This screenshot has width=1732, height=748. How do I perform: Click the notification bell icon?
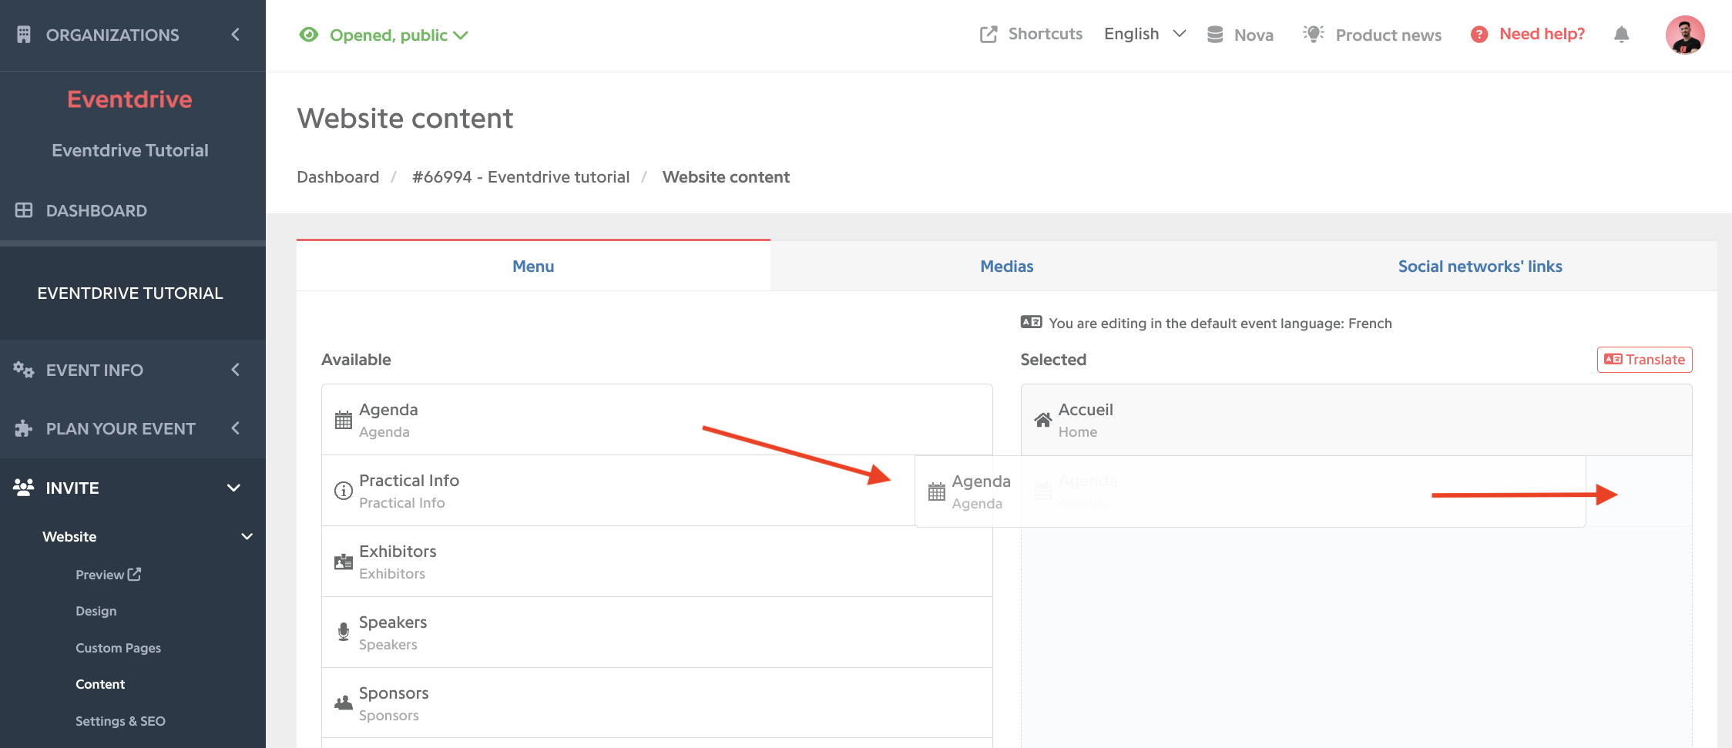(x=1621, y=35)
